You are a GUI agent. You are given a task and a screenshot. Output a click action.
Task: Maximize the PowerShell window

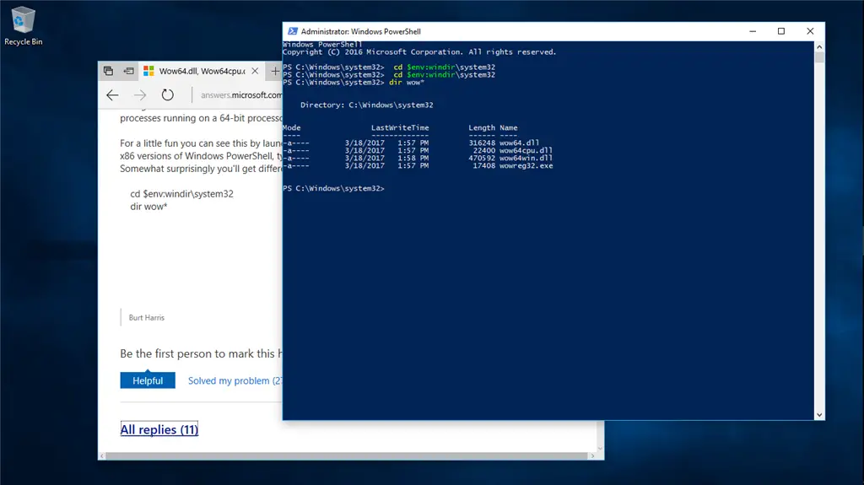pos(781,31)
